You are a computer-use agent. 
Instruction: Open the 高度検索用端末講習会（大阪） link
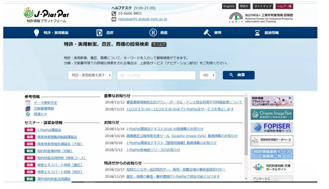pyautogui.click(x=60, y=144)
